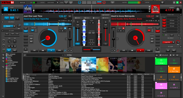
Task: Trigger the Synth 1 sampler pad
Action: point(161,86)
